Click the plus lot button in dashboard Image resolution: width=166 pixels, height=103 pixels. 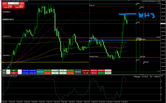pyautogui.click(x=4, y=71)
